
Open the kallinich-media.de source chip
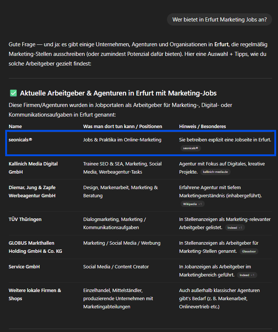(215, 172)
